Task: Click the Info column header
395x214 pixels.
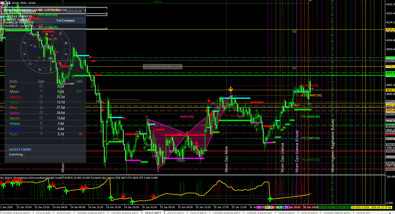Action: pyautogui.click(x=80, y=81)
